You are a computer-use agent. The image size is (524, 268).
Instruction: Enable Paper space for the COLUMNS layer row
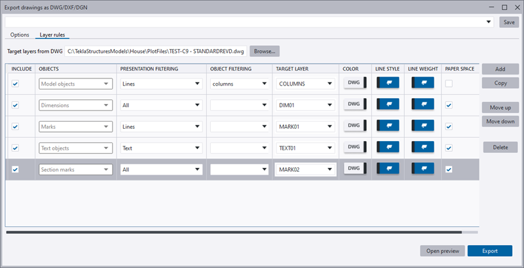[449, 84]
